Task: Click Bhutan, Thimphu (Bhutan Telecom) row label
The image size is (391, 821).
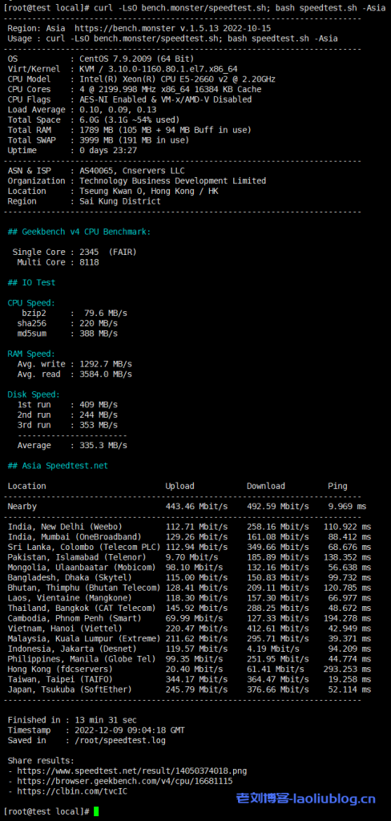Action: (x=84, y=588)
